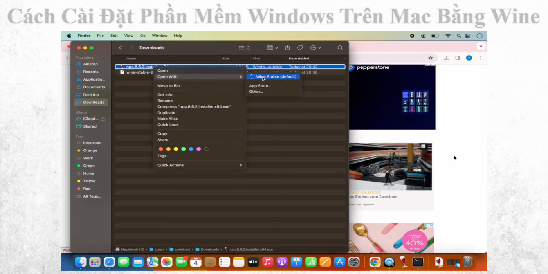
Task: Go forward in Finder navigation
Action: pos(131,48)
